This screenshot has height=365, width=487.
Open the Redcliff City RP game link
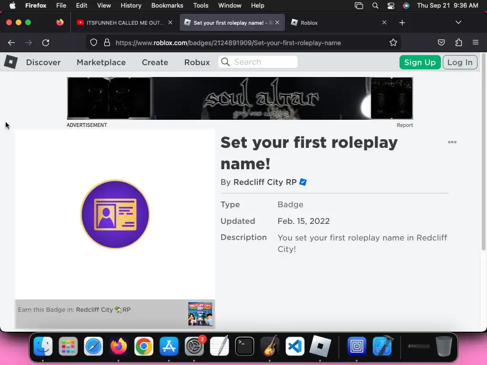pos(103,309)
